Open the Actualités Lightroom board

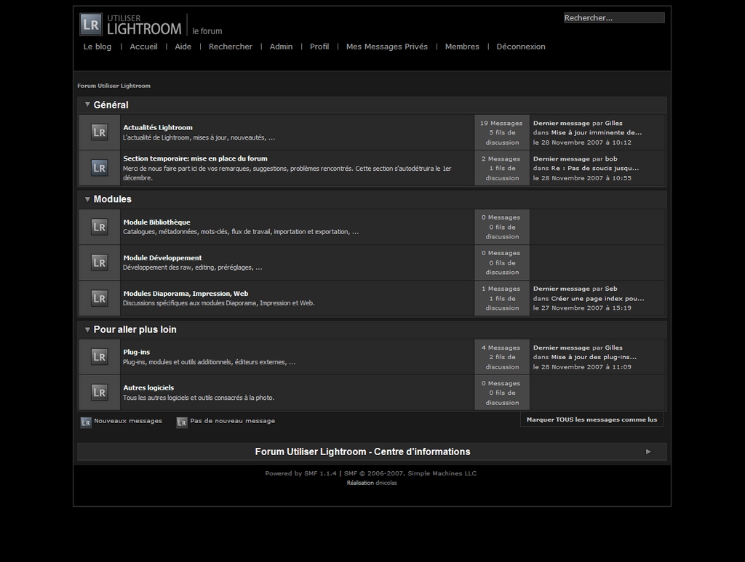(158, 127)
